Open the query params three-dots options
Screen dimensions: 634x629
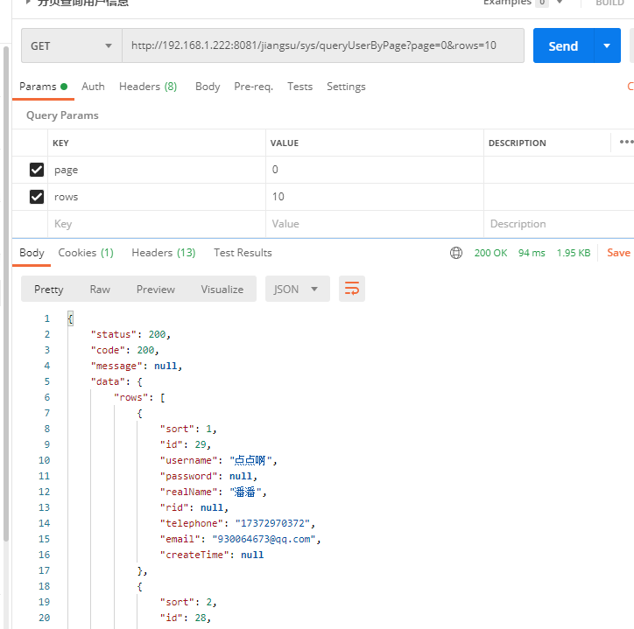point(625,142)
